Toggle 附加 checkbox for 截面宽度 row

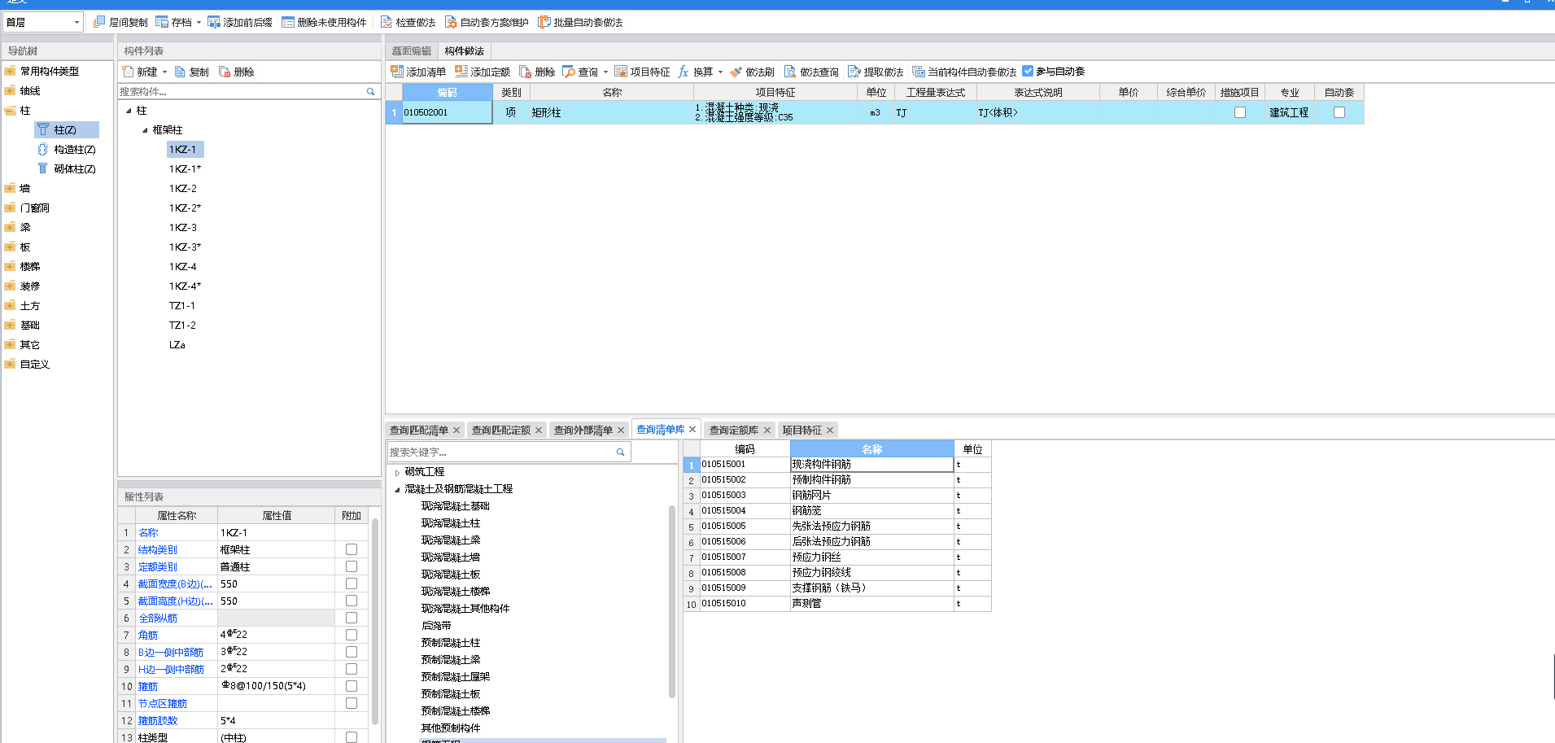click(352, 583)
